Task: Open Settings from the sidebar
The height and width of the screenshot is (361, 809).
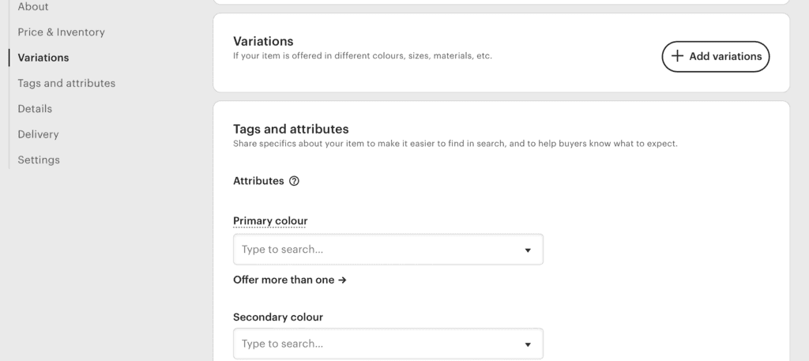Action: point(39,160)
